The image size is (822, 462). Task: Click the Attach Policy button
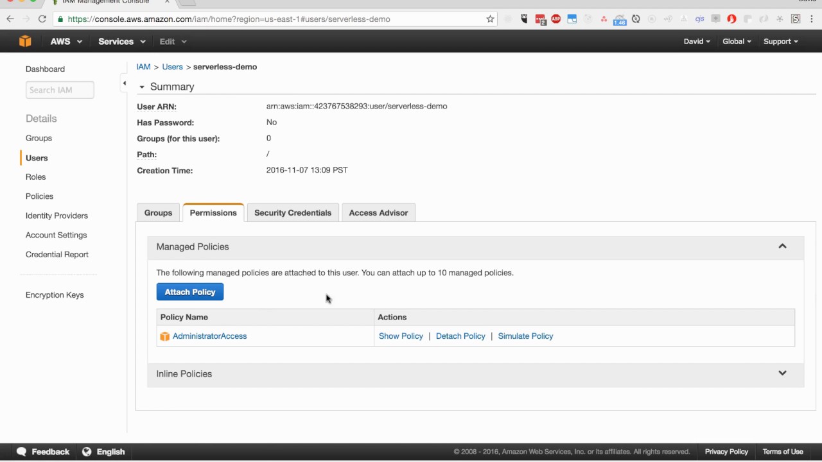tap(190, 292)
